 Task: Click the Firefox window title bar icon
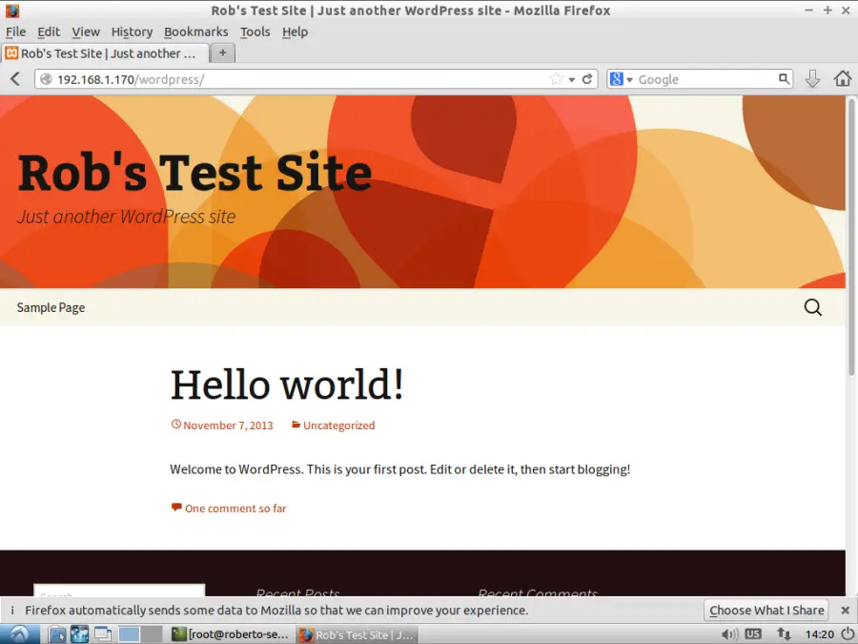pyautogui.click(x=12, y=10)
